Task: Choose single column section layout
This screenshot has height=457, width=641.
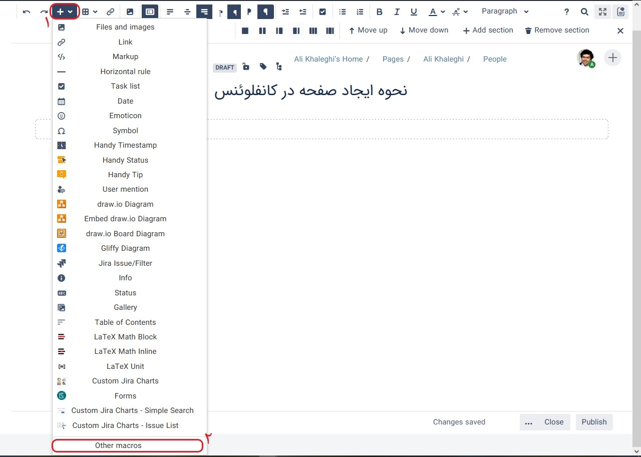Action: pyautogui.click(x=245, y=31)
